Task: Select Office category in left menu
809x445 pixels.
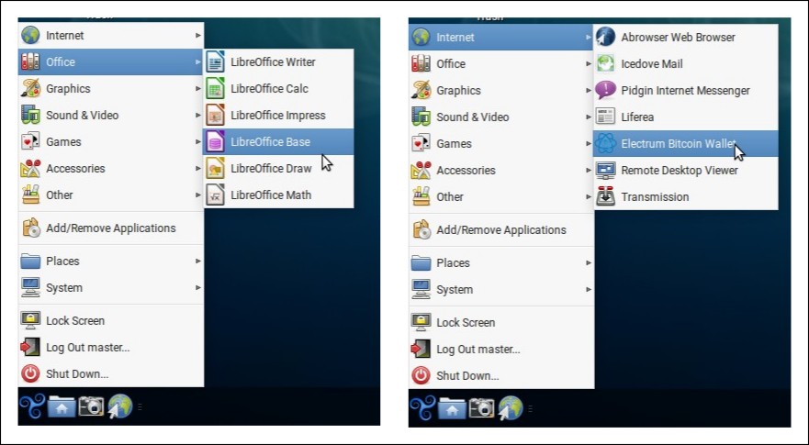Action: point(111,61)
